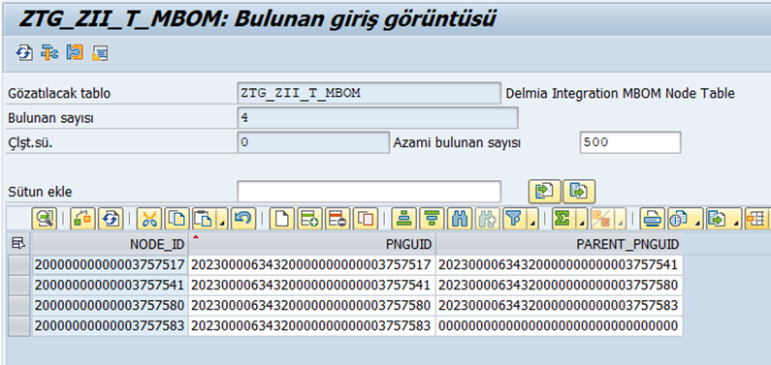The width and height of the screenshot is (771, 365).
Task: Click the Copy text icon
Action: 177,220
